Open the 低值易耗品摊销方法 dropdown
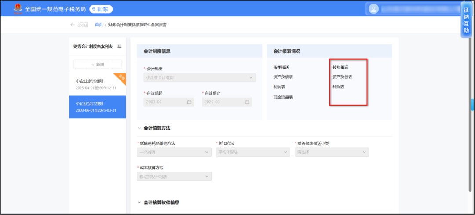 [x=174, y=152]
